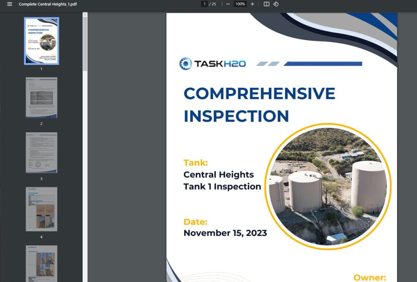Rotate the document counterclockwise
The height and width of the screenshot is (282, 417).
click(276, 4)
